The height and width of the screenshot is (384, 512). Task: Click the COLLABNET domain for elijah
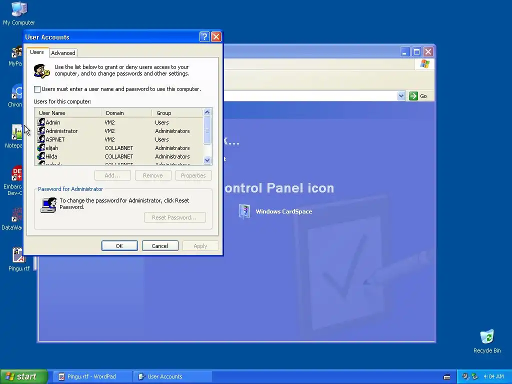(119, 148)
